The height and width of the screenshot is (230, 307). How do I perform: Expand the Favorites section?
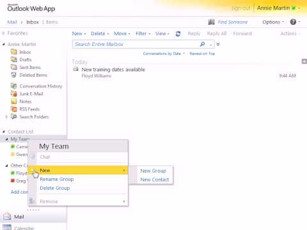click(4, 33)
